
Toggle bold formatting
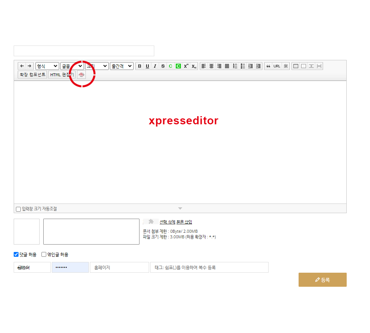[x=139, y=66]
